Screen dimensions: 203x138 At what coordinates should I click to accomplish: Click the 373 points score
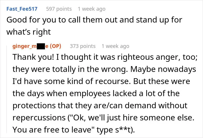pos(83,46)
